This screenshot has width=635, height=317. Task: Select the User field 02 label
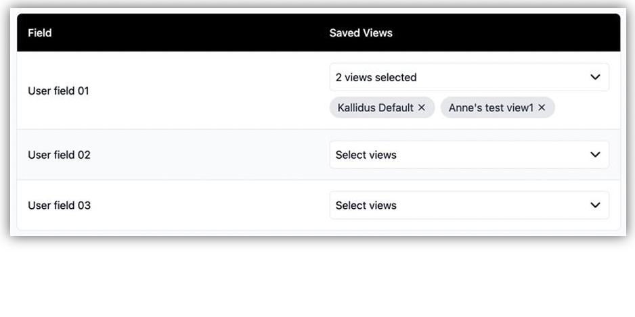(x=59, y=155)
